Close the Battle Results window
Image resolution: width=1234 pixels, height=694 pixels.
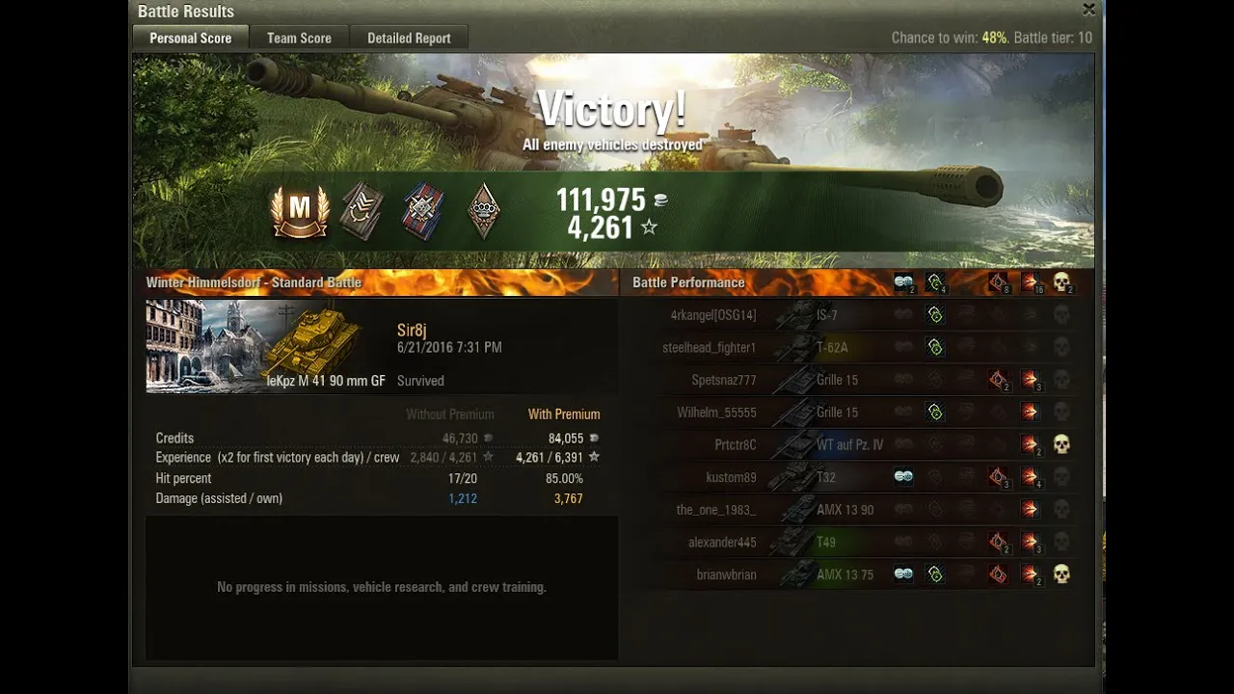click(x=1088, y=10)
